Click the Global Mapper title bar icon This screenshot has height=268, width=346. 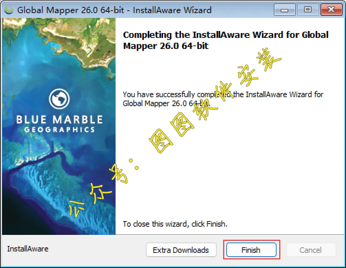(x=9, y=10)
